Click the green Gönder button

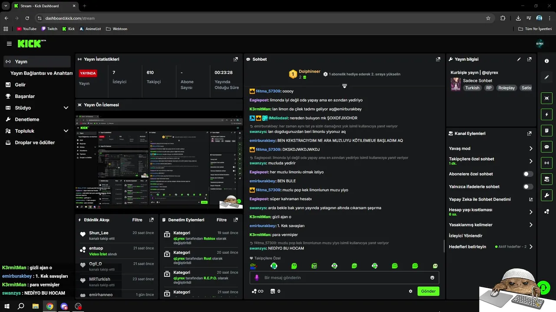pos(428,291)
